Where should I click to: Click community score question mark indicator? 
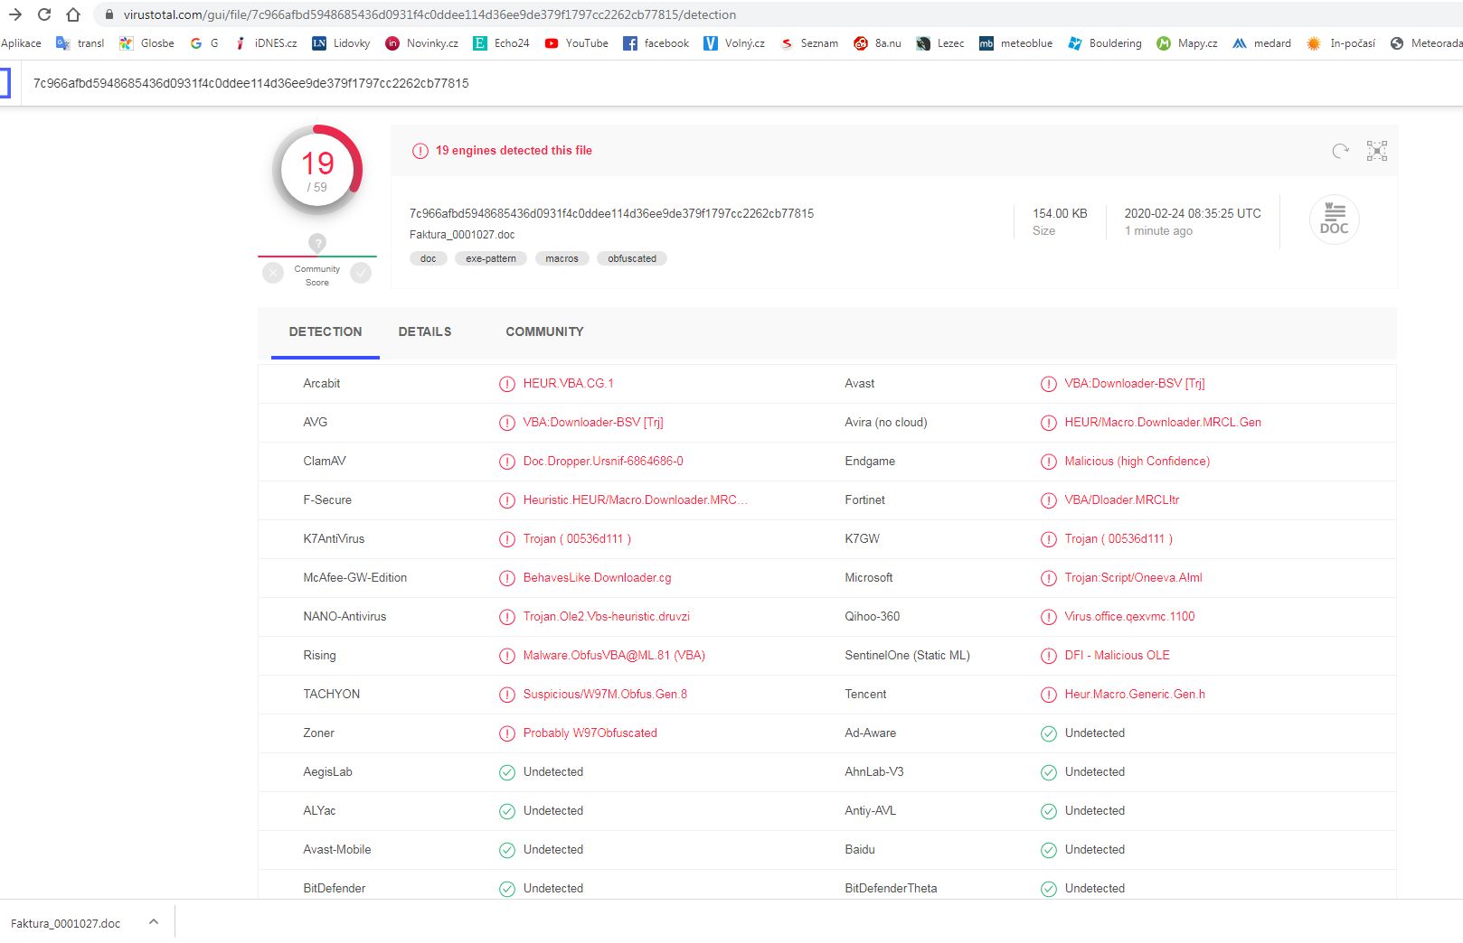(317, 243)
